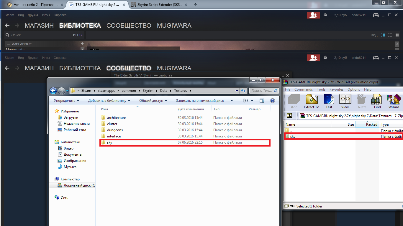Open the Explorer view options dropdown arrow

(x=252, y=101)
